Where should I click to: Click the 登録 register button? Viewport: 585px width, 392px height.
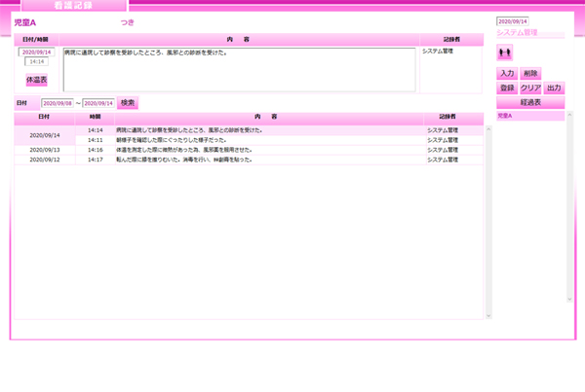506,88
